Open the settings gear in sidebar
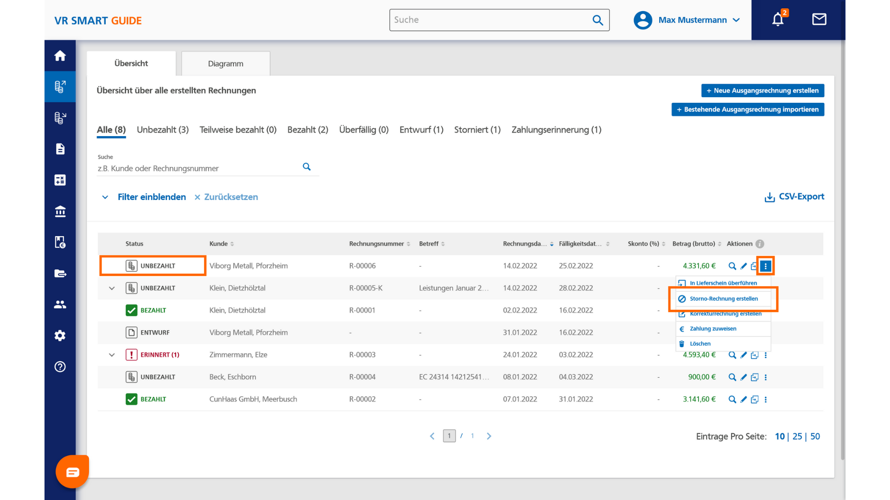The height and width of the screenshot is (500, 890). coord(60,335)
